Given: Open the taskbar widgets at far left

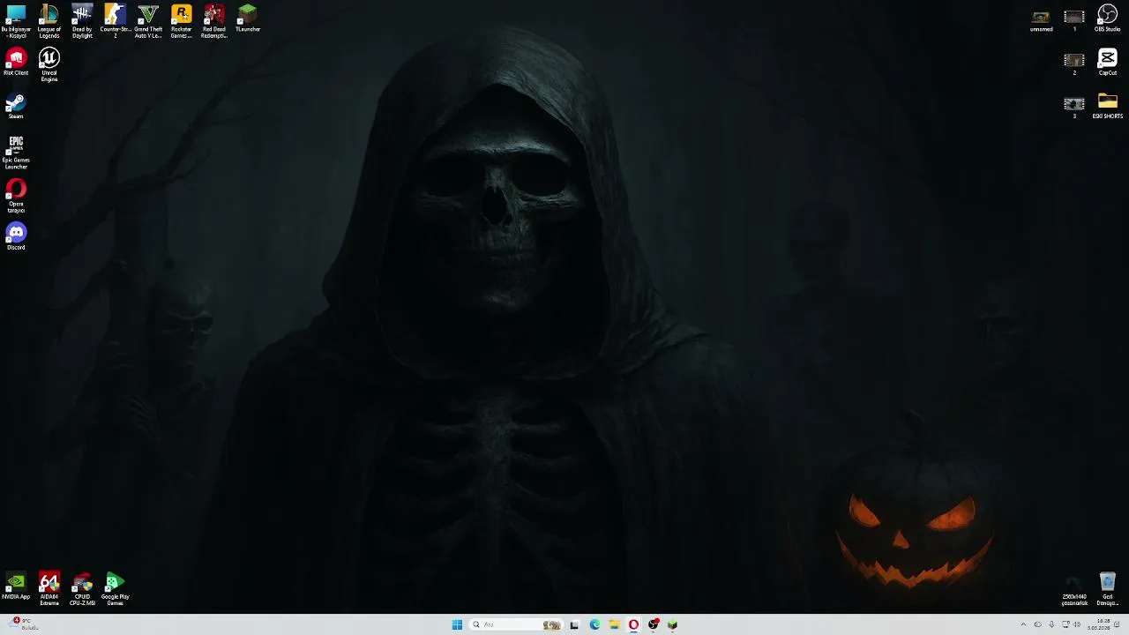Looking at the screenshot, I should (21, 624).
